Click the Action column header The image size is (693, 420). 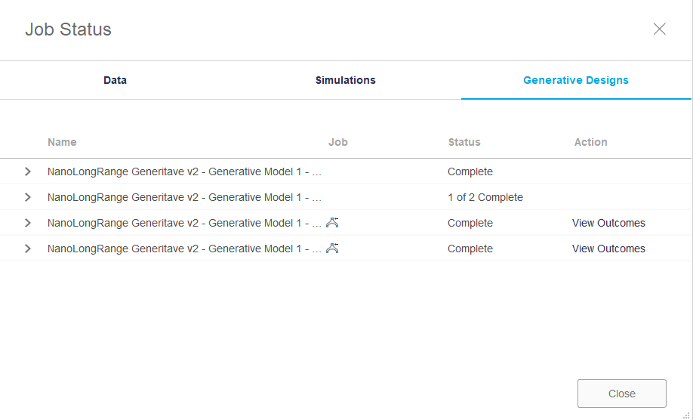[x=590, y=142]
